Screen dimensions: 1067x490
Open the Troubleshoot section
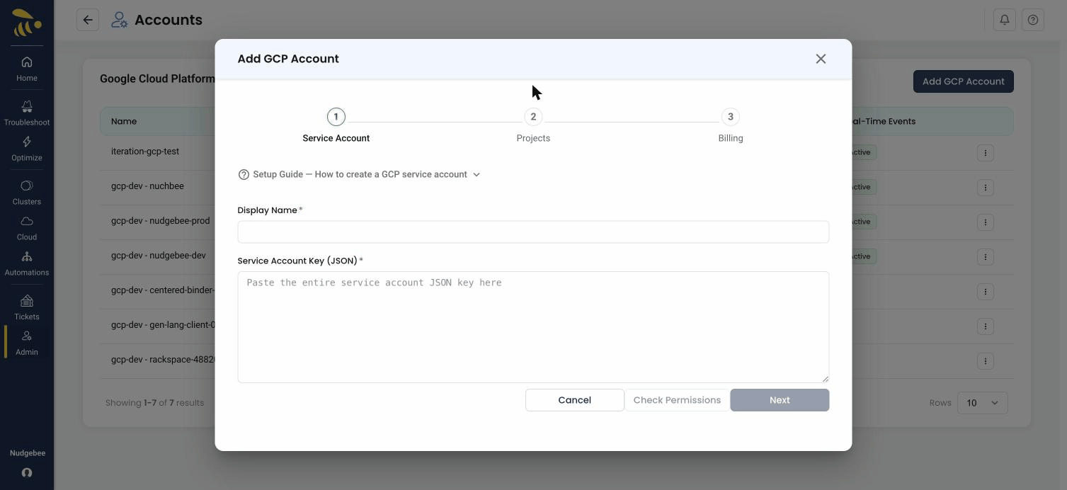coord(27,113)
